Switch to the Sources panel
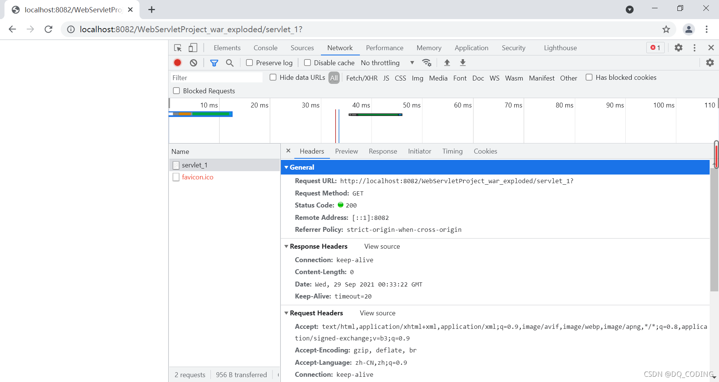The height and width of the screenshot is (382, 719). coord(302,48)
